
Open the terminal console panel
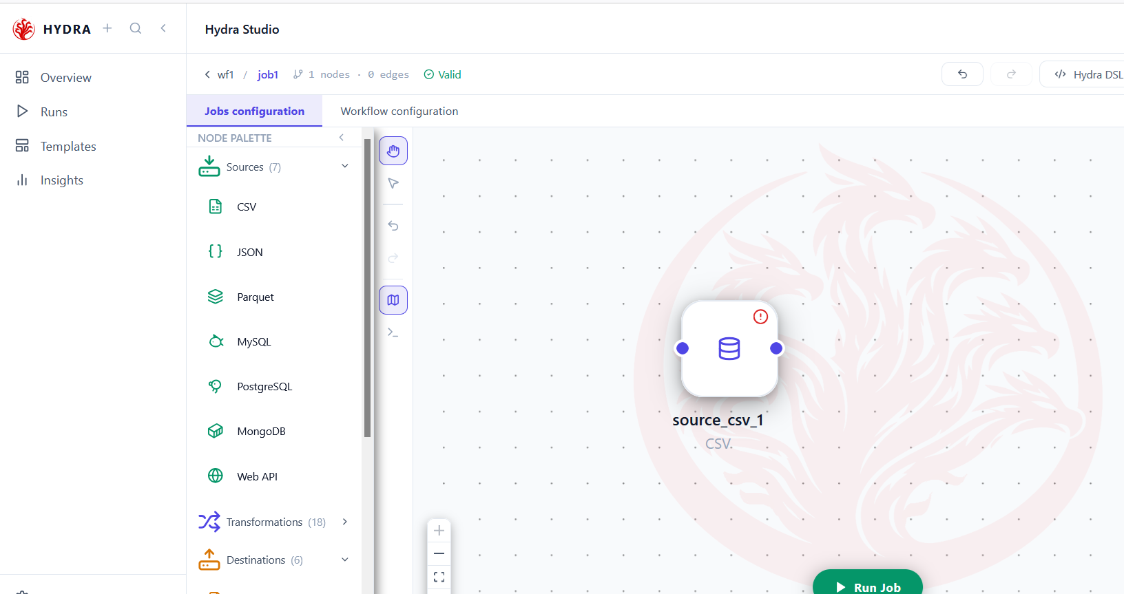point(393,332)
